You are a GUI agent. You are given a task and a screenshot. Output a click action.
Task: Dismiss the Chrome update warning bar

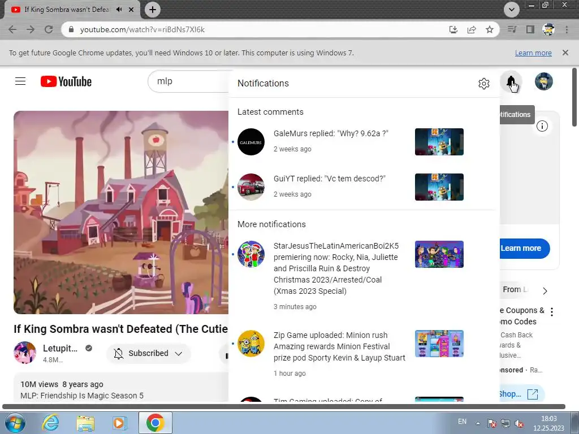(x=565, y=53)
